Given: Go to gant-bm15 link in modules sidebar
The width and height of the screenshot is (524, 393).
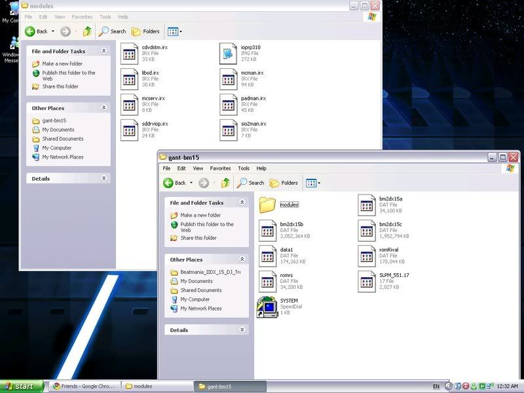Looking at the screenshot, I should pyautogui.click(x=54, y=121).
